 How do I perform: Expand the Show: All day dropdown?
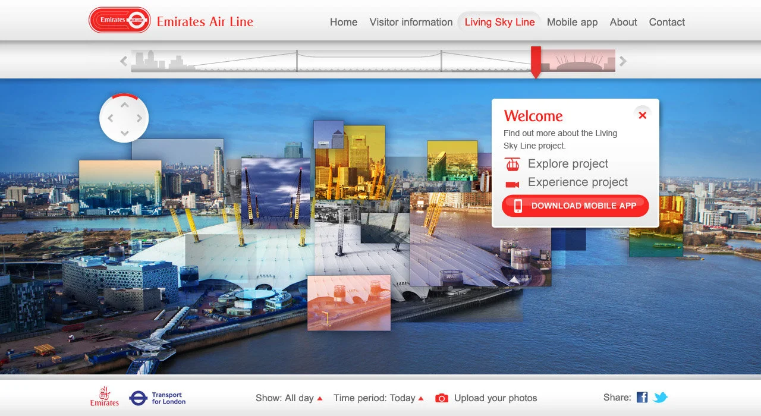pos(289,398)
